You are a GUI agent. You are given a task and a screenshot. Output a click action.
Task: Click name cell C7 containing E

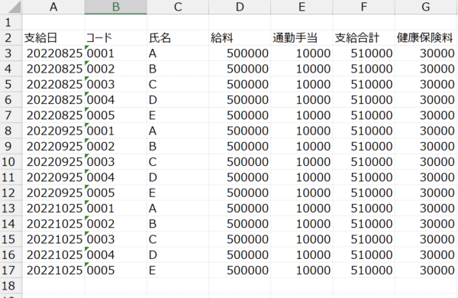pos(178,115)
